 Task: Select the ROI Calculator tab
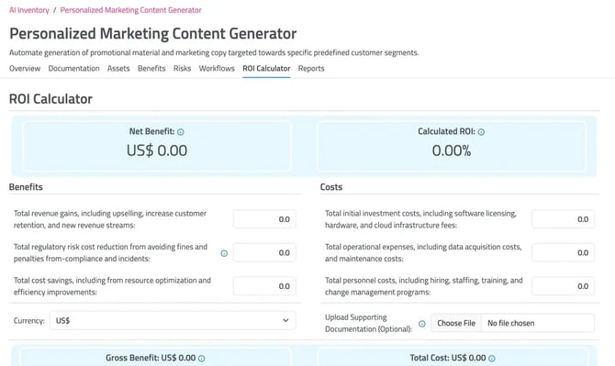click(266, 68)
